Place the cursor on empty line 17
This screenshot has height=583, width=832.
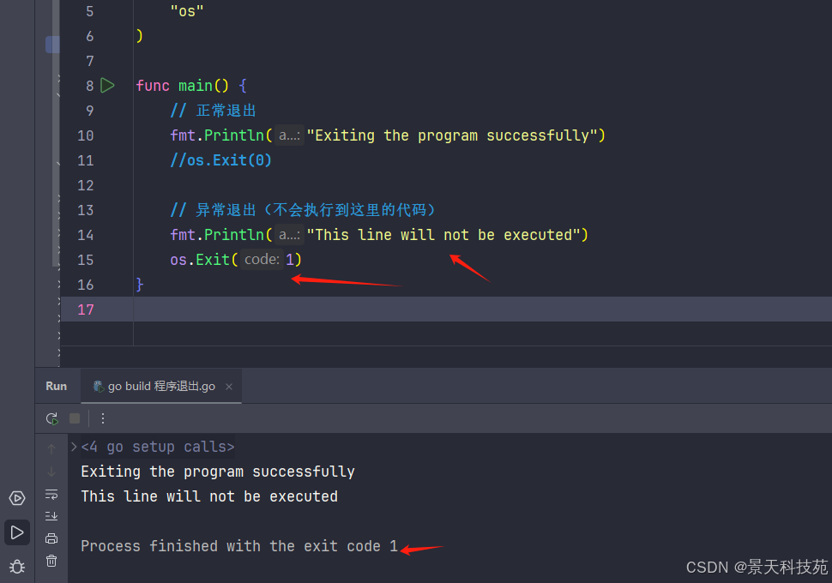[343, 310]
